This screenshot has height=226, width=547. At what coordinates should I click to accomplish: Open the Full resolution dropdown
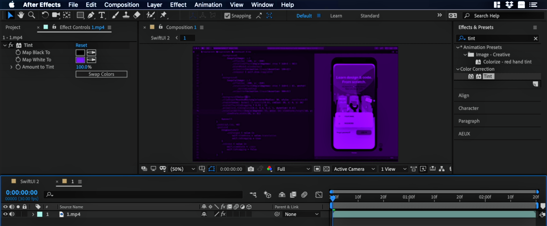point(293,169)
